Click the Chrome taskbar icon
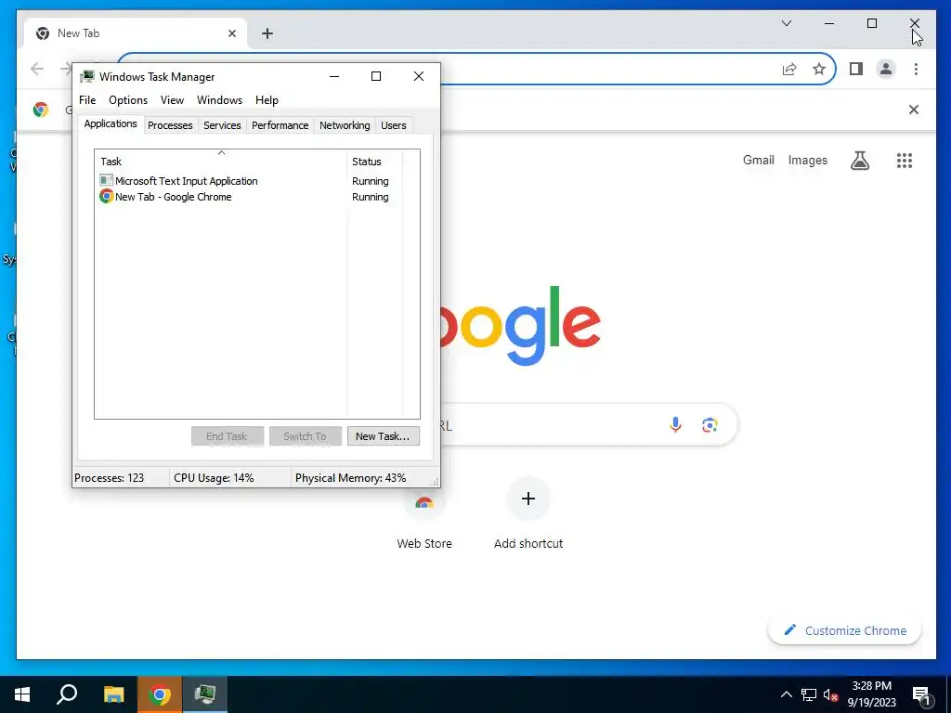The image size is (951, 713). tap(160, 694)
